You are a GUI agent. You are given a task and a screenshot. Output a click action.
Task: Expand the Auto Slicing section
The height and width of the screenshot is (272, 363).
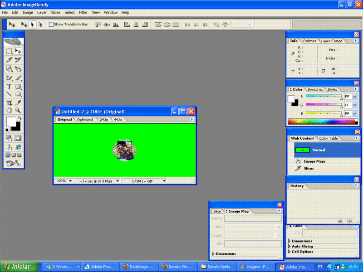point(289,246)
